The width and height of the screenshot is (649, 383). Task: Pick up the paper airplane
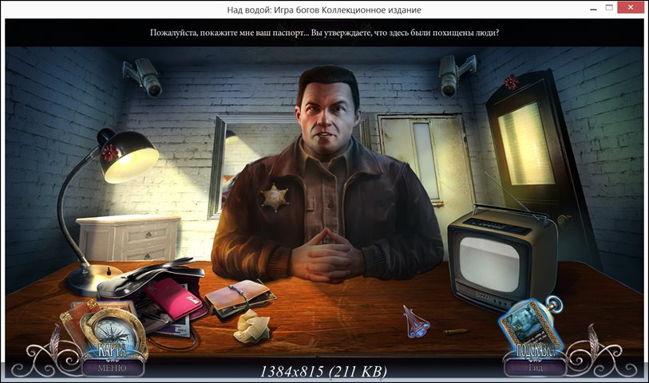pyautogui.click(x=415, y=320)
